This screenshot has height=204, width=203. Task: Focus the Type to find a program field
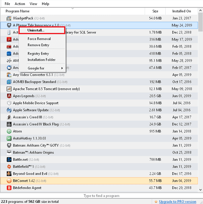pos(101,196)
